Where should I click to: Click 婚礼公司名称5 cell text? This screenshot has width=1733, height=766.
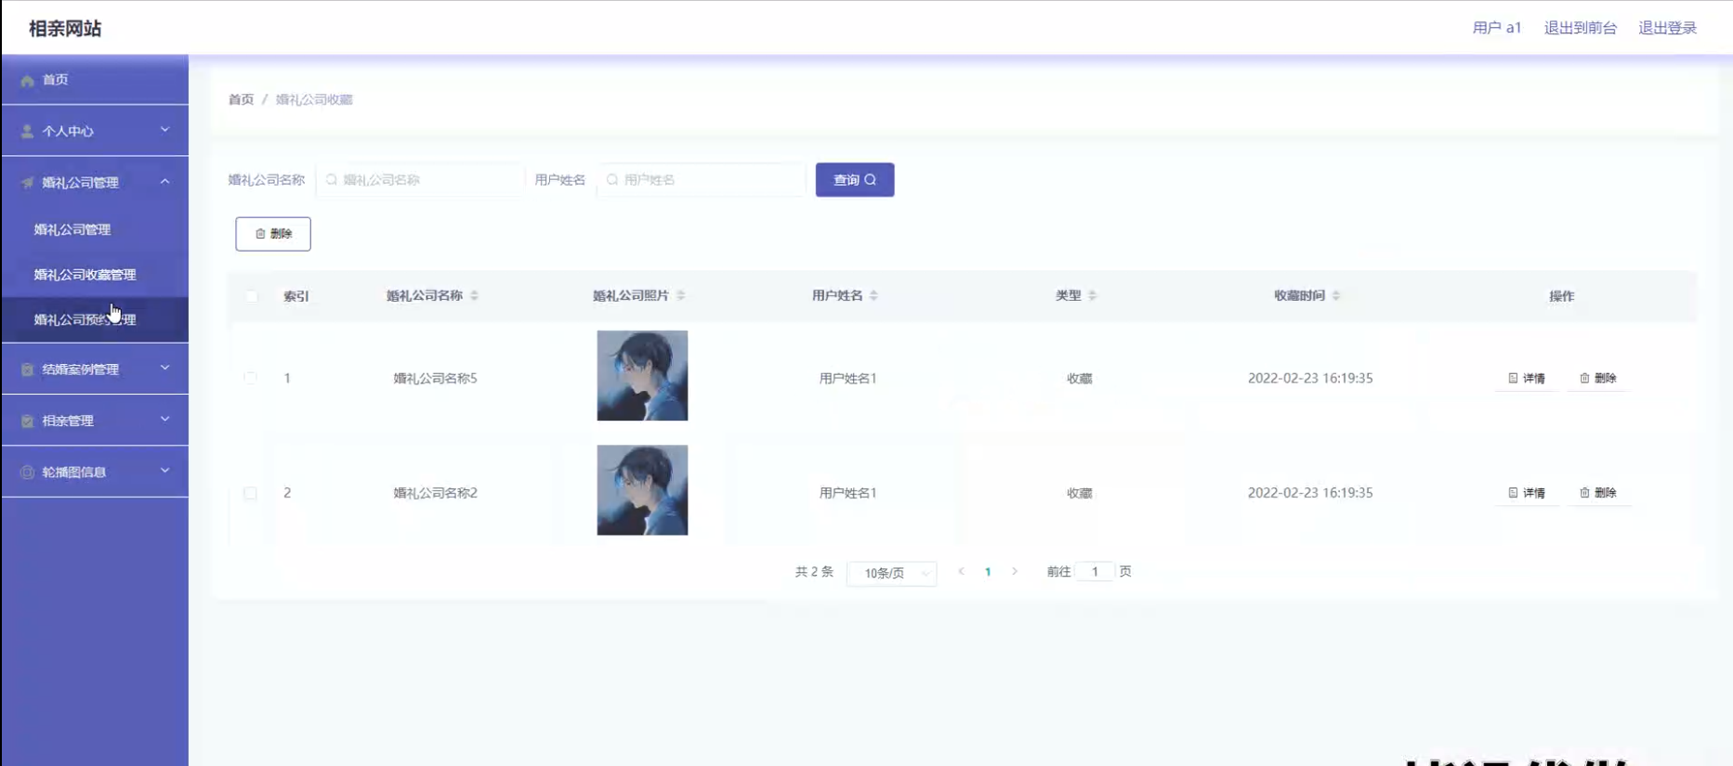click(x=435, y=378)
